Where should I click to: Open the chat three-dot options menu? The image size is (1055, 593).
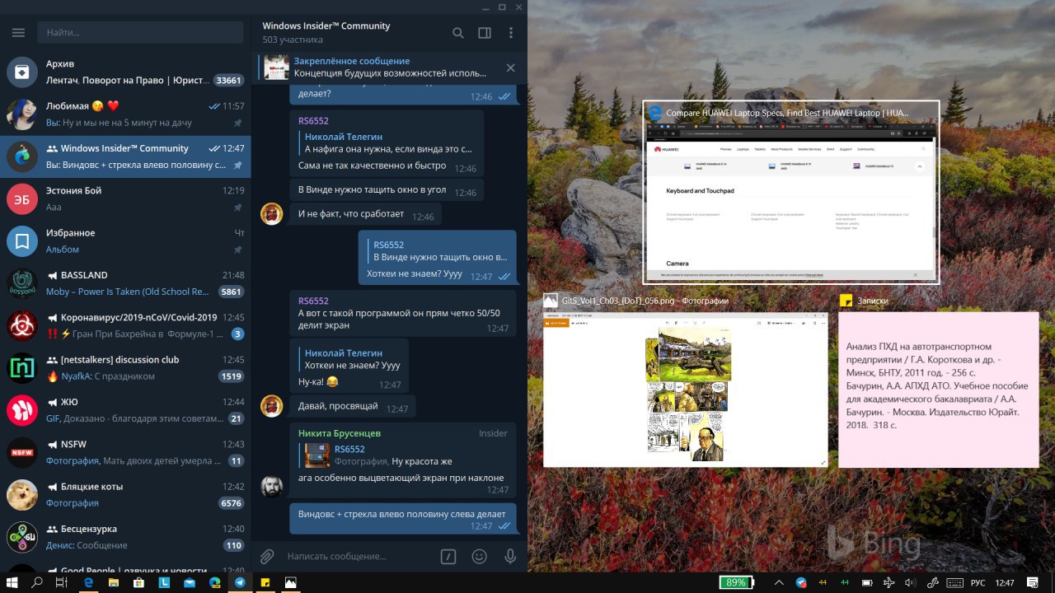(511, 33)
